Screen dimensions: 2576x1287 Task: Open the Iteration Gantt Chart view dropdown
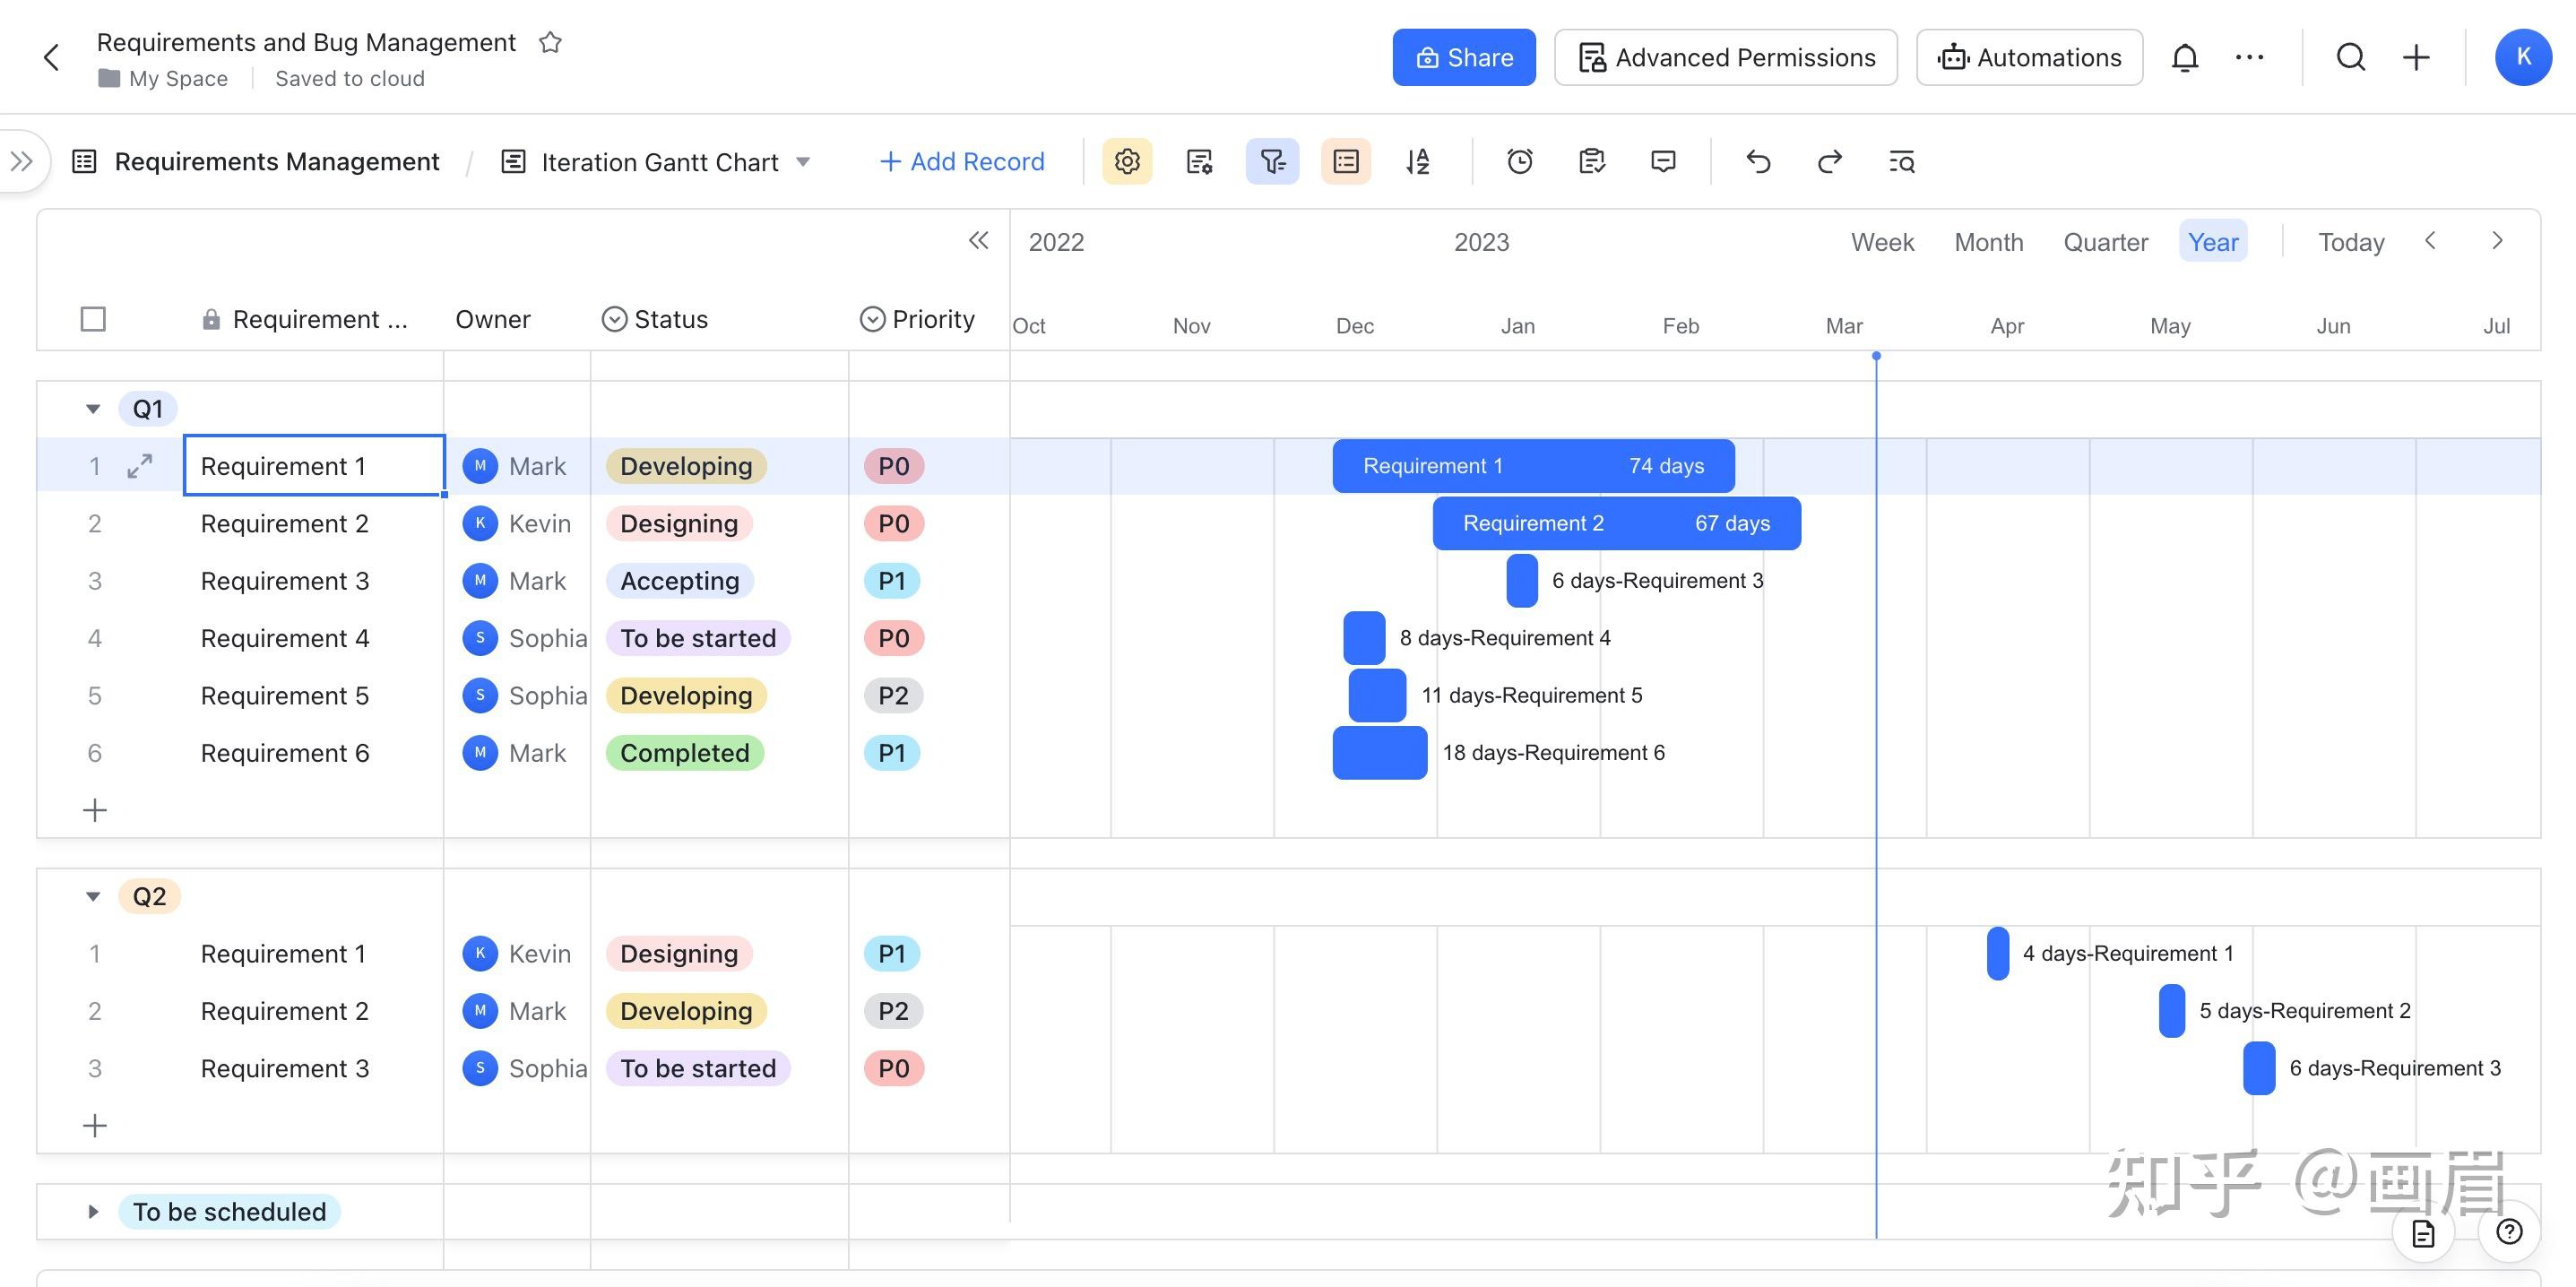click(805, 161)
